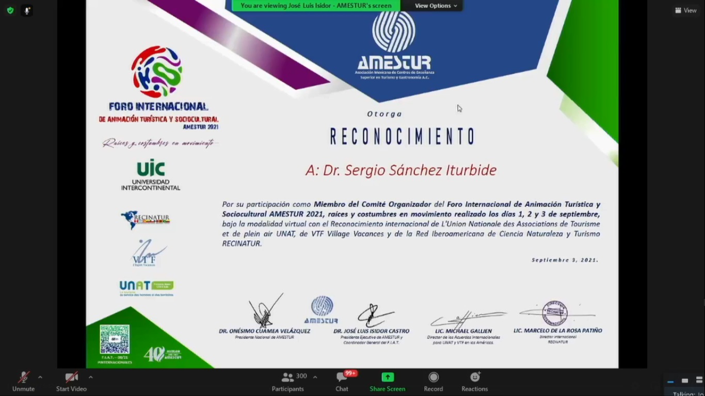705x396 pixels.
Task: Open the View Options dropdown
Action: [436, 6]
